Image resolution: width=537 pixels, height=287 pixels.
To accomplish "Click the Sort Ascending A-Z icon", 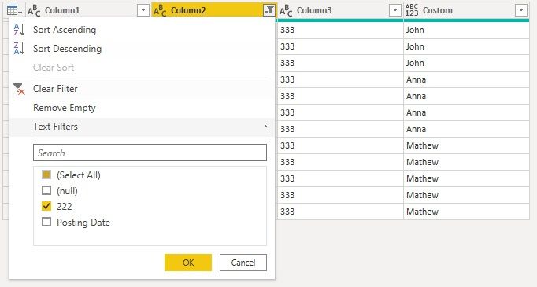I will tap(19, 30).
